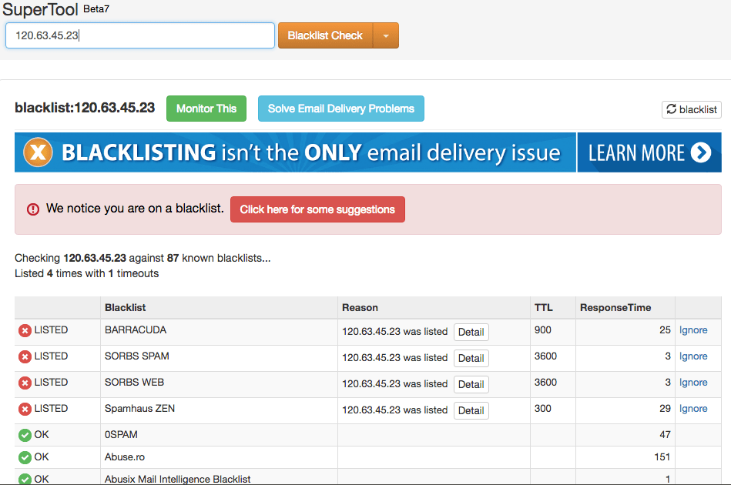
Task: Click the Beta7 version label
Action: click(x=96, y=8)
